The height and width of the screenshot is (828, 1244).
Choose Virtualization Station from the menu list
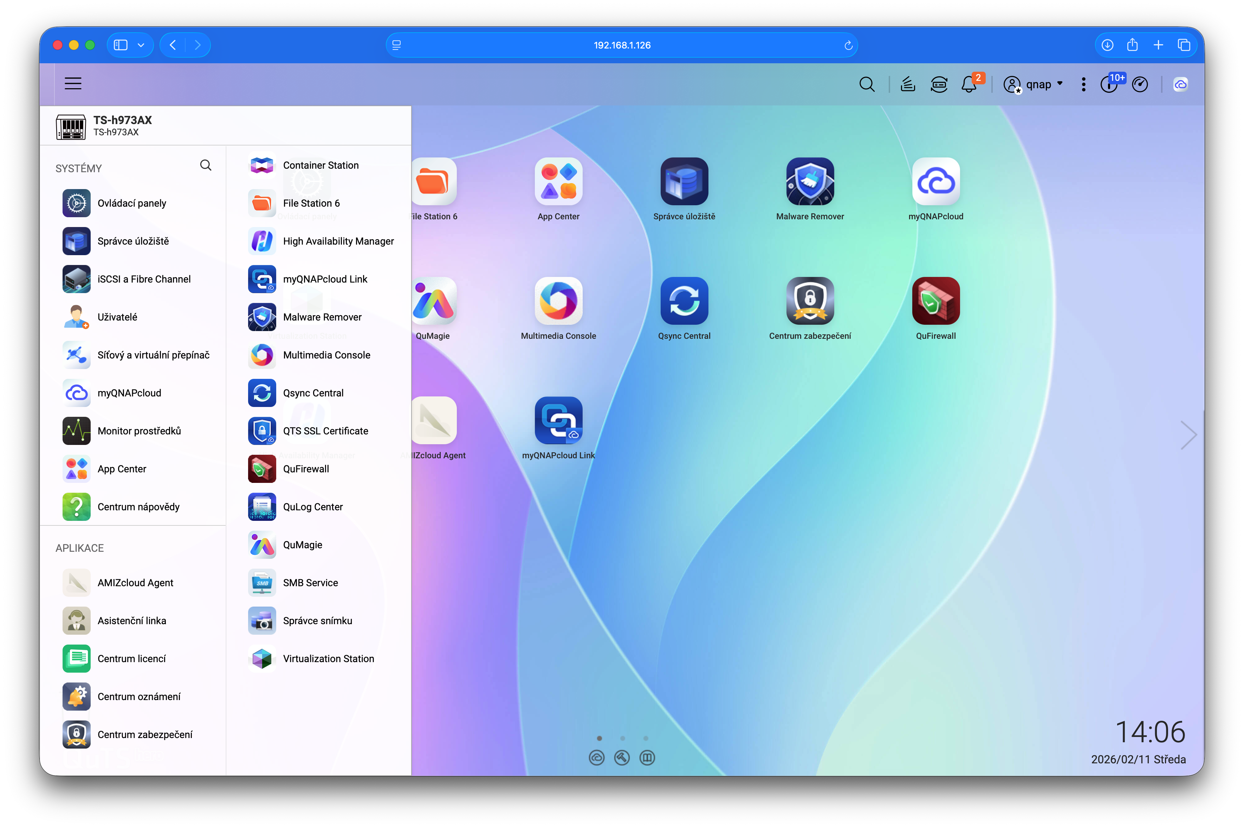[x=328, y=659]
